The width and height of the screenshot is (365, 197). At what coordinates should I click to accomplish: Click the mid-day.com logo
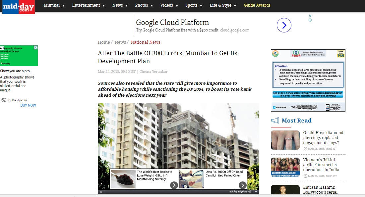pyautogui.click(x=19, y=7)
